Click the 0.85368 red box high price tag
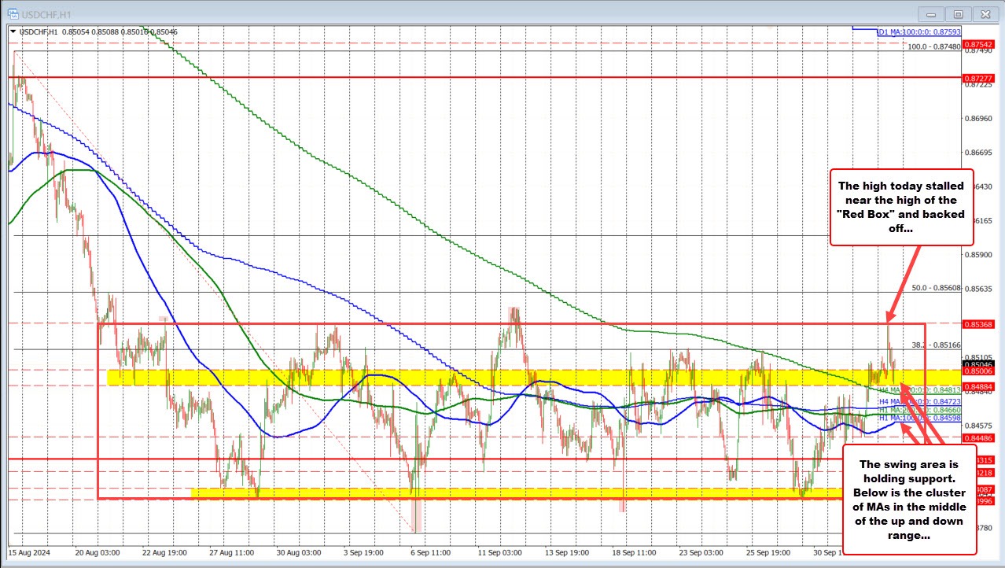 pyautogui.click(x=979, y=323)
